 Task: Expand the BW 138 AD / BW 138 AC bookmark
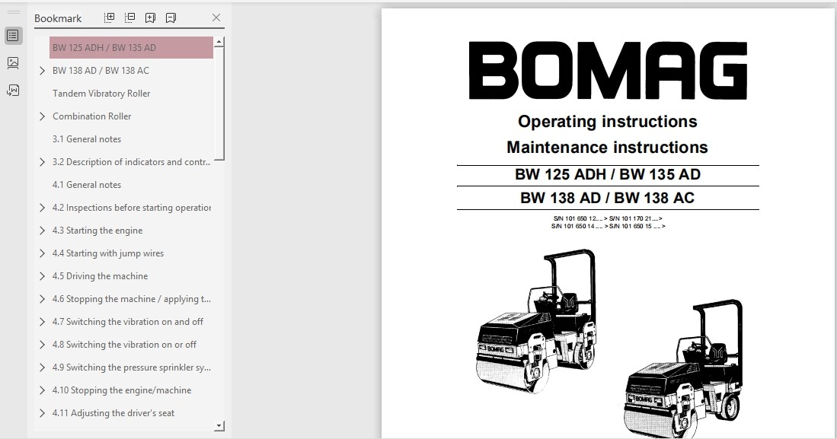point(42,71)
